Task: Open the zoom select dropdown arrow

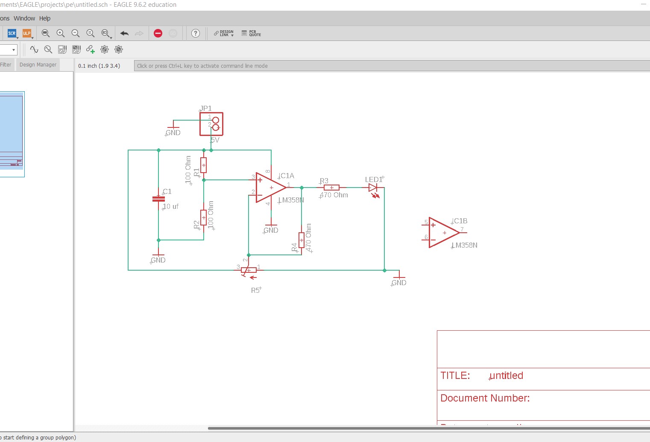Action: (x=111, y=38)
